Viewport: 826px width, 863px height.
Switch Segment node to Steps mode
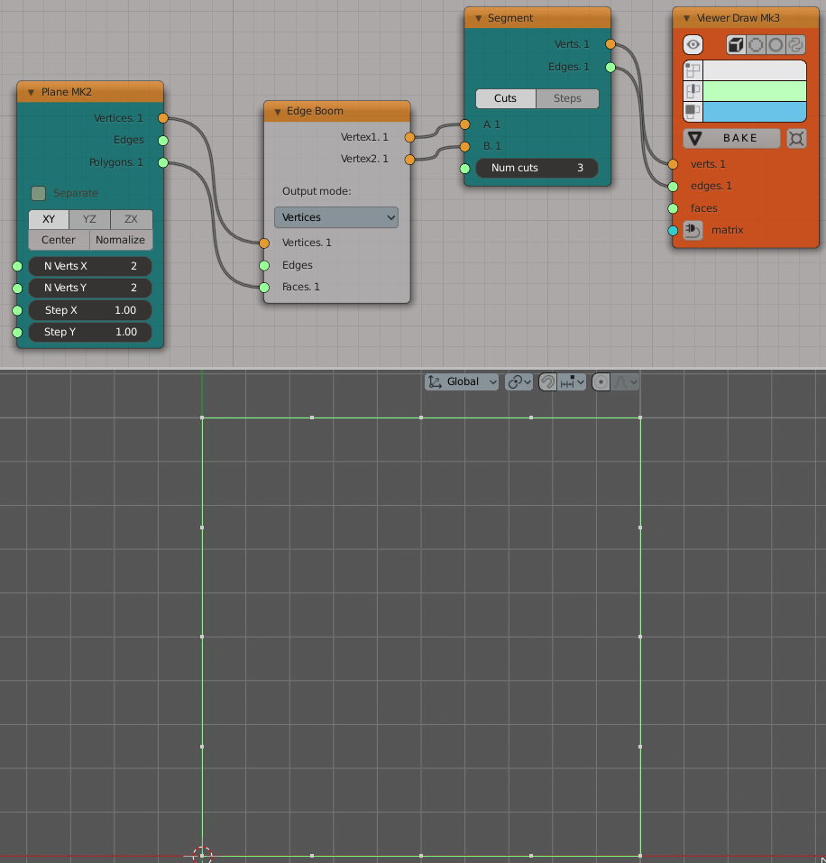pos(567,98)
